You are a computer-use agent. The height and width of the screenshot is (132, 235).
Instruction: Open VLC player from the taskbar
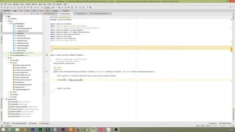click(25, 129)
